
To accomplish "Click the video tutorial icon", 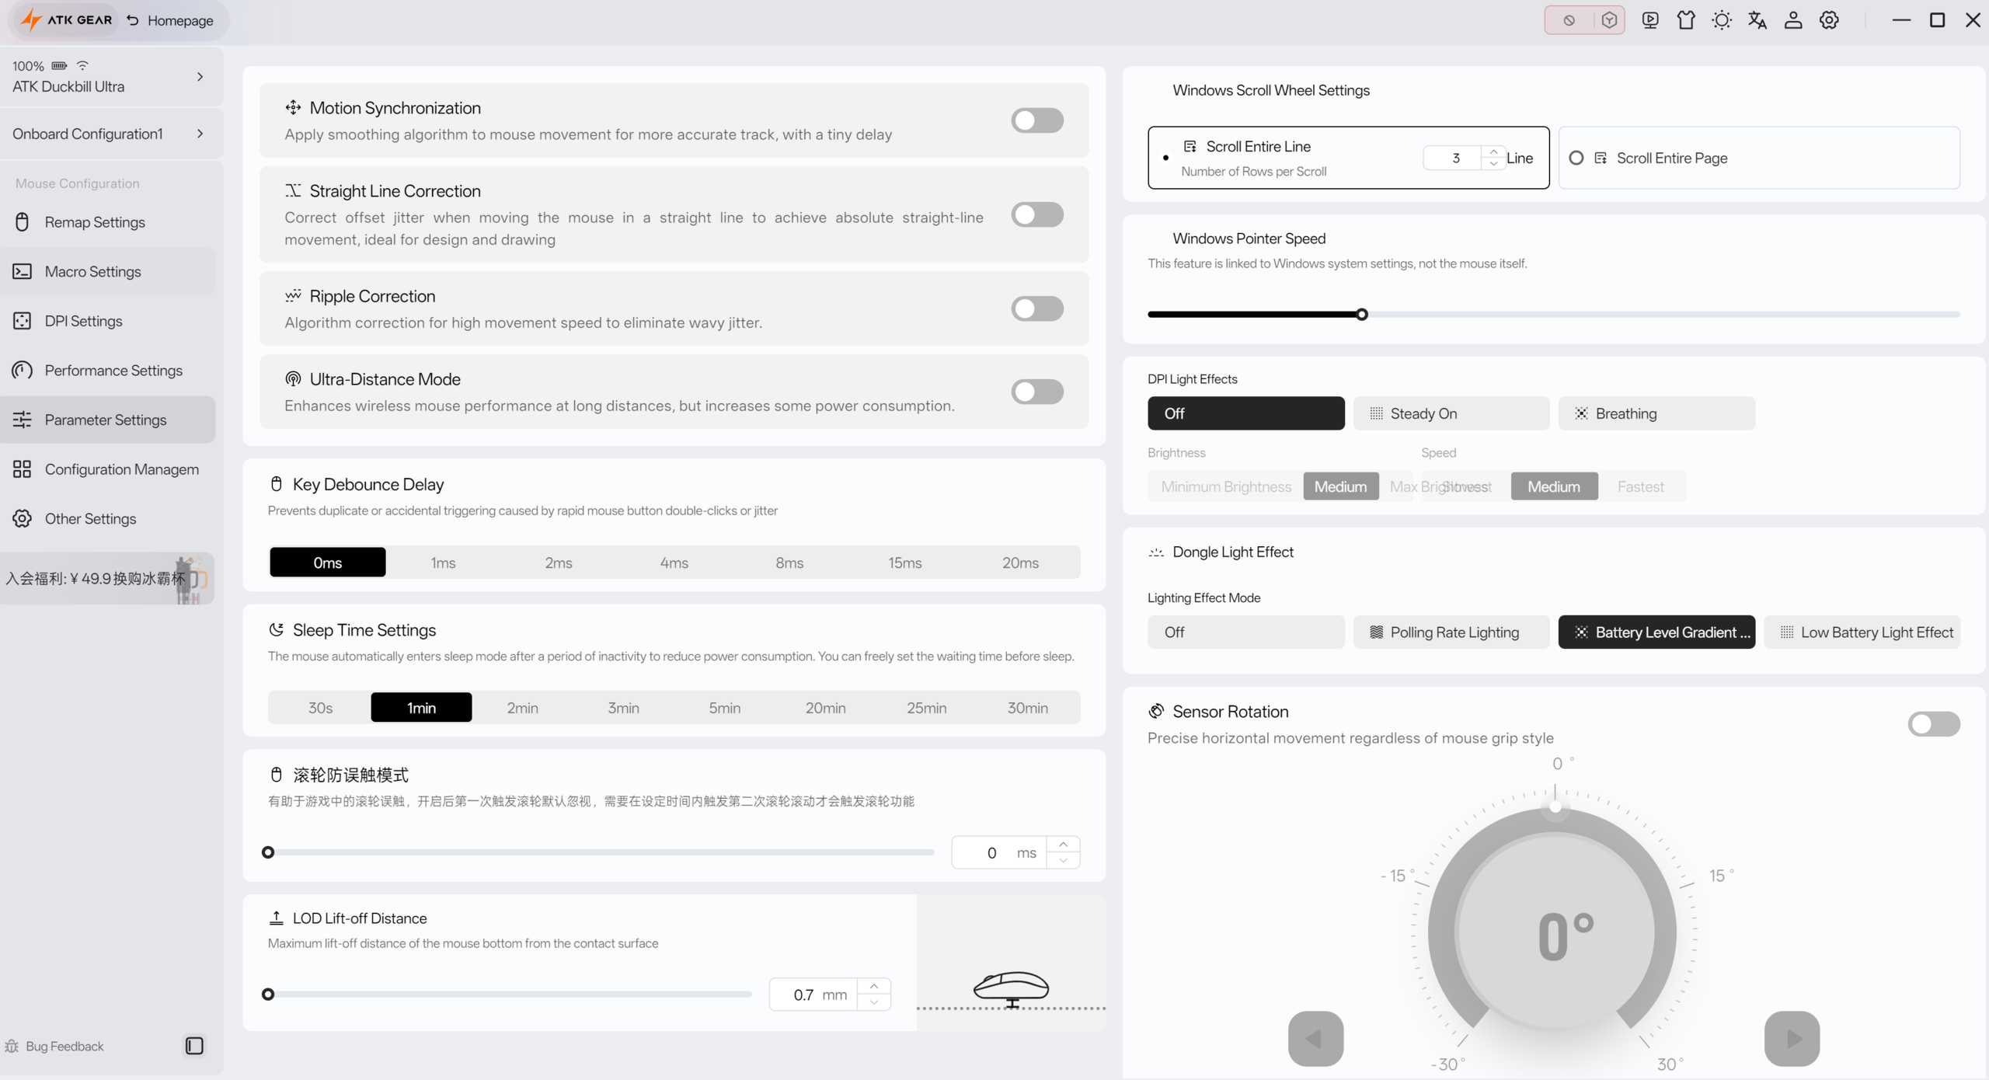I will tap(1650, 20).
